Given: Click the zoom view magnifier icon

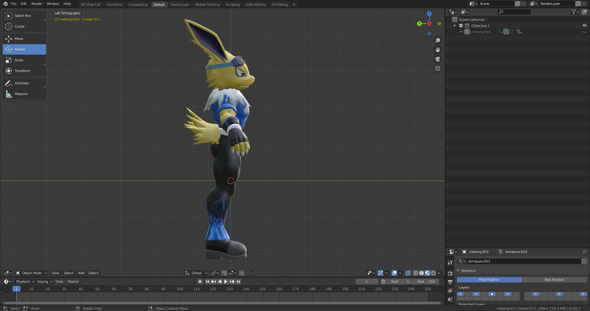Looking at the screenshot, I should [438, 40].
